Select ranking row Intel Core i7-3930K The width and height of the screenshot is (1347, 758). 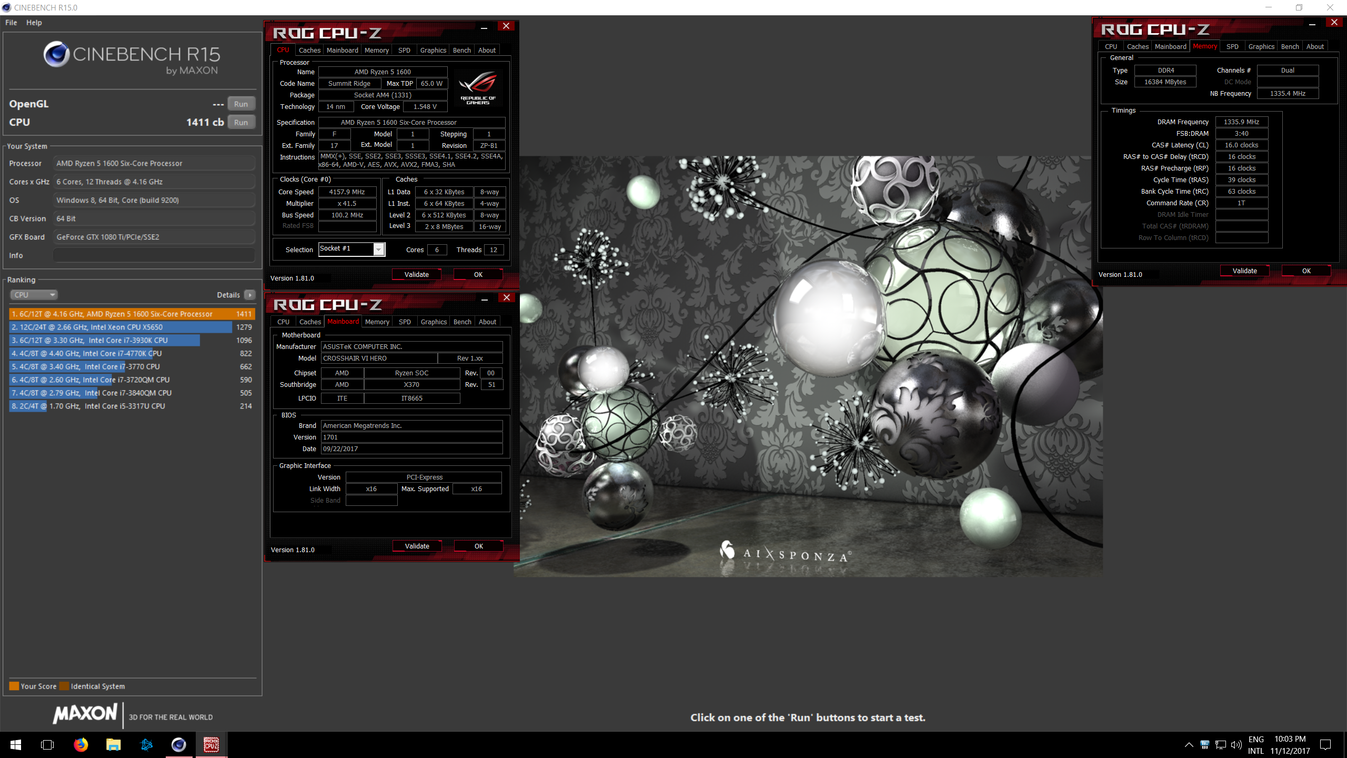[x=132, y=340]
